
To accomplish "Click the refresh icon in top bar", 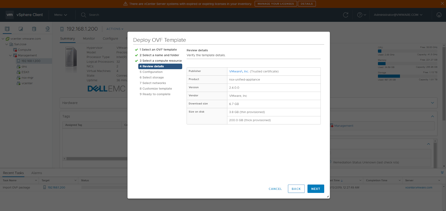I will 346,15.
